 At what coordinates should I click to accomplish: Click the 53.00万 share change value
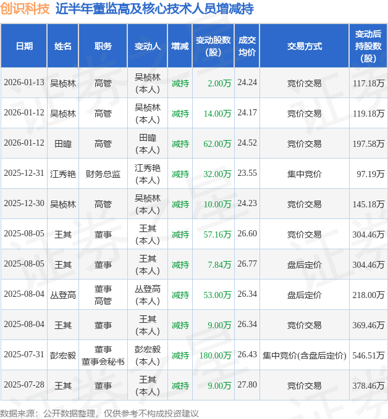click(x=217, y=295)
